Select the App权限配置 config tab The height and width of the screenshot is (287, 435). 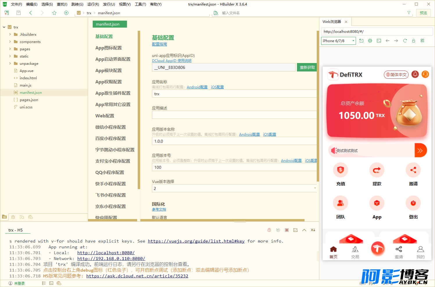coord(109,82)
